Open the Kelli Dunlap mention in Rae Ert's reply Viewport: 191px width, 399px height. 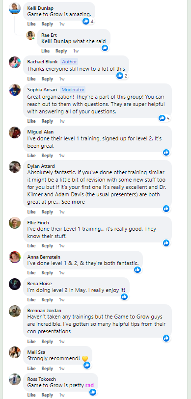pos(56,41)
